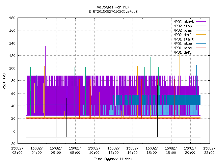Click the 150827 02:00 time tick label
The width and height of the screenshot is (216, 162).
(17, 151)
